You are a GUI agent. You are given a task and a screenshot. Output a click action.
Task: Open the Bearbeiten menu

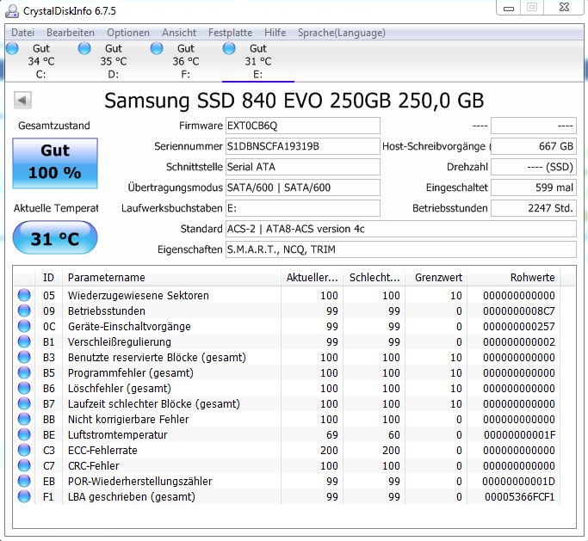(70, 33)
